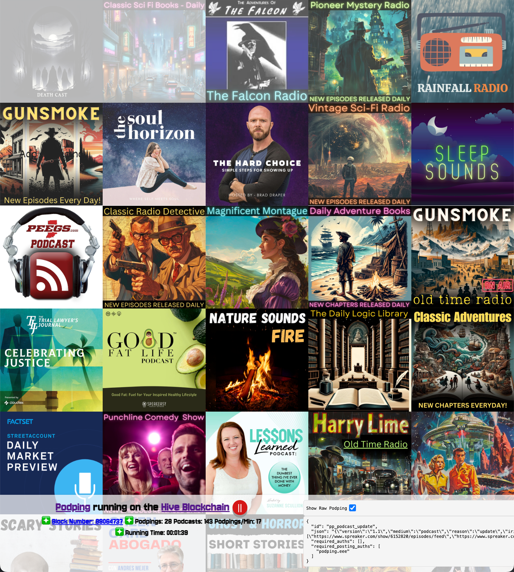Image resolution: width=514 pixels, height=572 pixels.
Task: Open the Block Number 89064737 link
Action: 87,521
